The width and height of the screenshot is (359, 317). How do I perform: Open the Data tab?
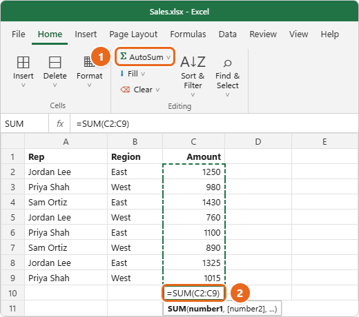228,34
